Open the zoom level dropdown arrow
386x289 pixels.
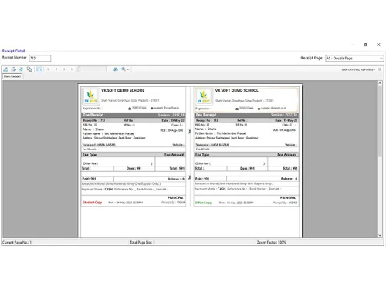point(128,69)
